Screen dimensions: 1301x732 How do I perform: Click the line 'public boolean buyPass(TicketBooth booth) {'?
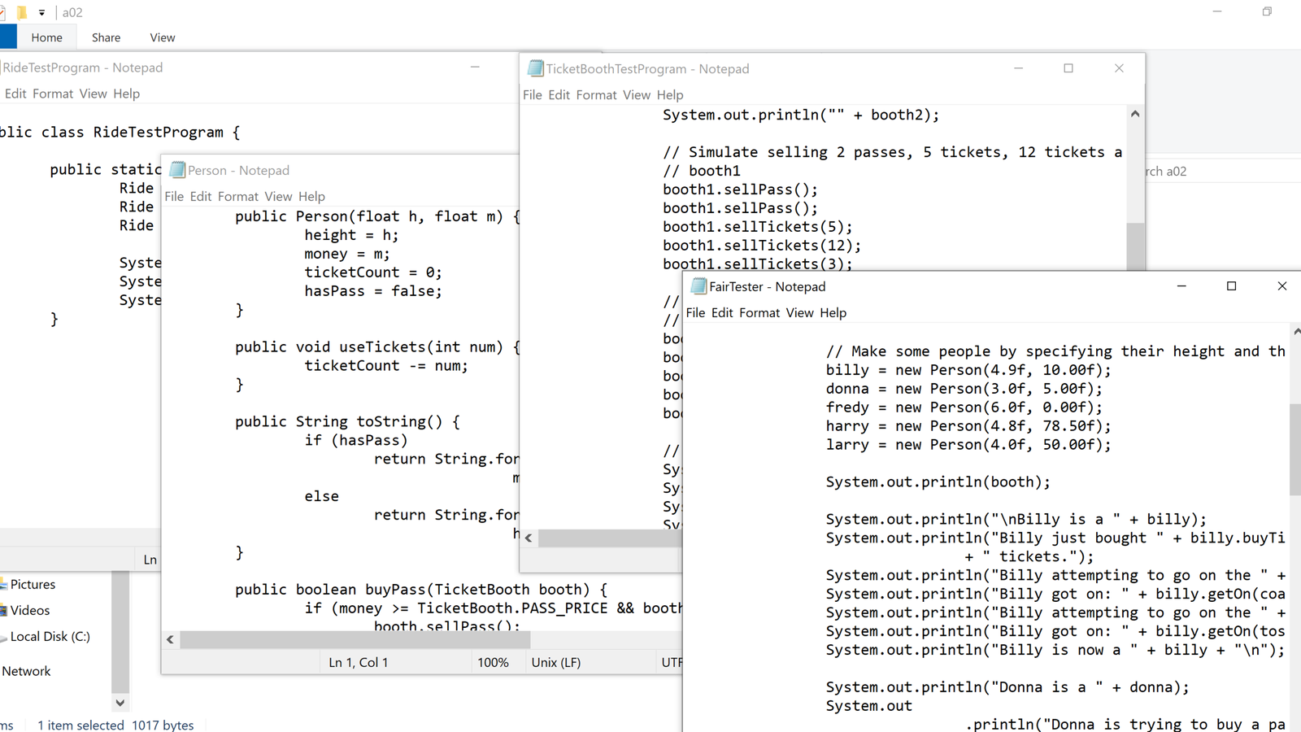pyautogui.click(x=421, y=589)
